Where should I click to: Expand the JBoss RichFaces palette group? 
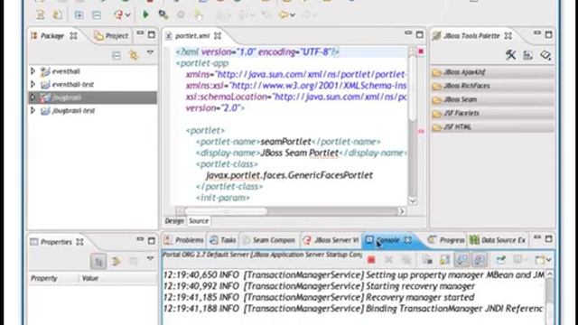[492, 86]
